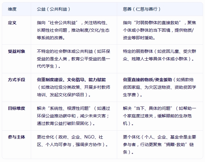The width and height of the screenshot is (205, 162).
Task: Click the example text about 为灾区送物资
Action: tap(159, 87)
